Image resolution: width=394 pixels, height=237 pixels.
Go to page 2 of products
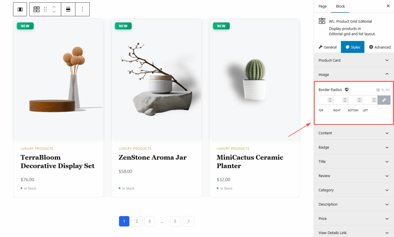(137, 221)
